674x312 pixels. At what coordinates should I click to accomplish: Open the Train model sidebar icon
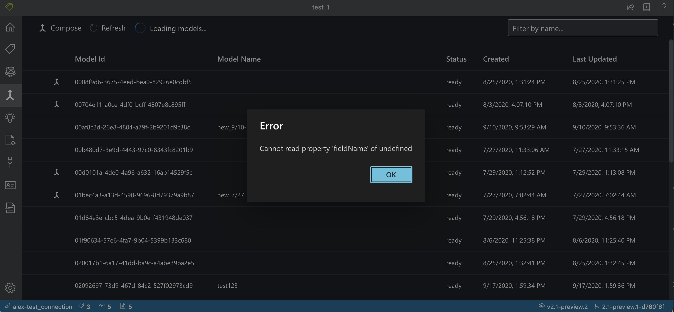point(10,72)
